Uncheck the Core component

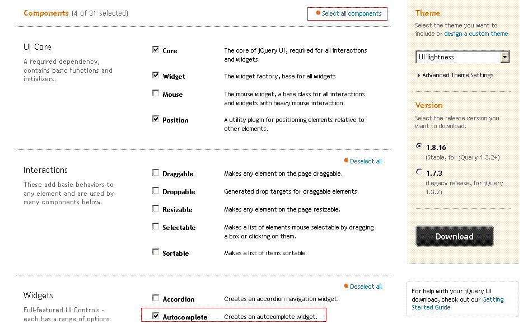[156, 49]
